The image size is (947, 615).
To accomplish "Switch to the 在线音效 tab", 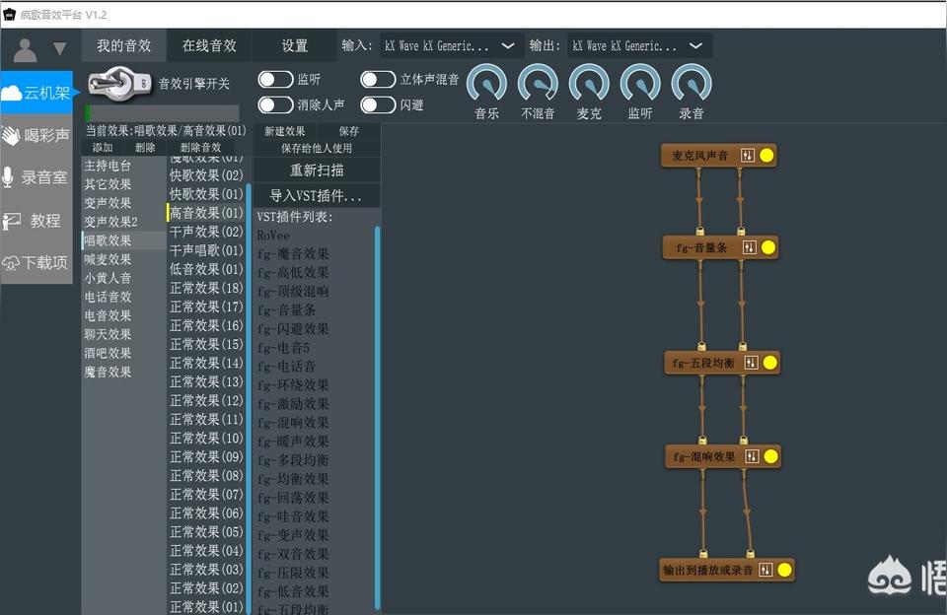I will tap(209, 45).
